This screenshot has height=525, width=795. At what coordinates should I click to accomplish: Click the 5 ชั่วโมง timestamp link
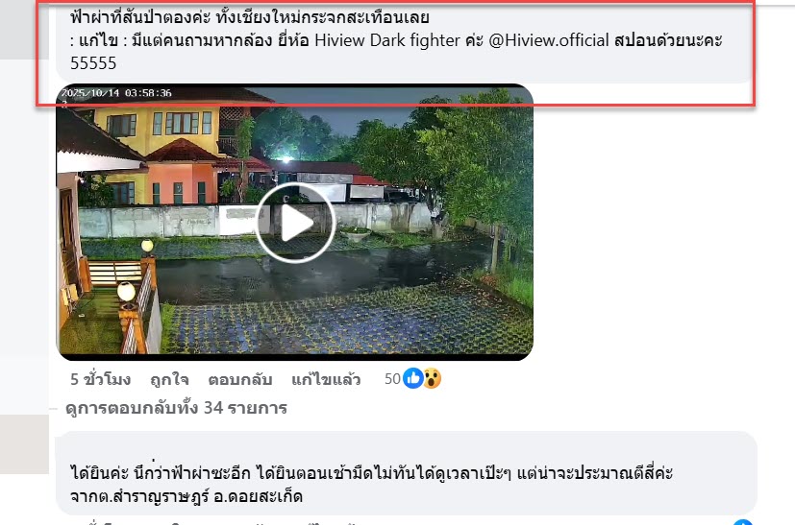100,379
